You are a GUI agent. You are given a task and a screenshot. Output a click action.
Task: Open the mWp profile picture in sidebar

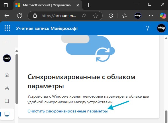[x=7, y=58]
